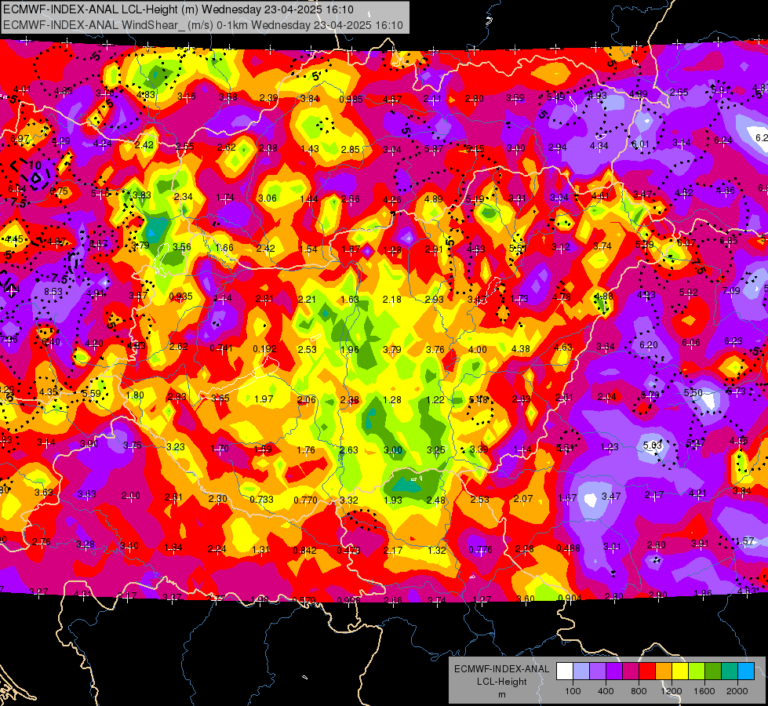
Task: Click the wind shear value 5.87
Action: [434, 149]
